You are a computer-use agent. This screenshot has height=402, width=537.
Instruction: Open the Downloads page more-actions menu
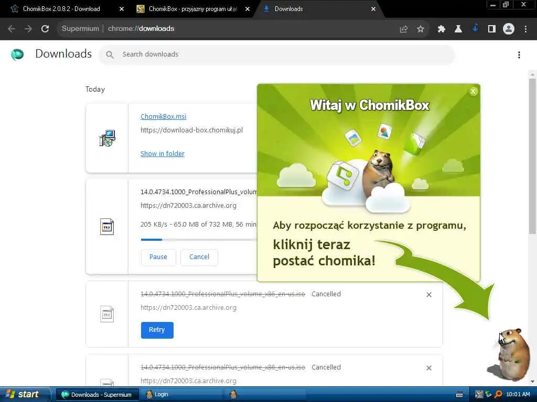(x=519, y=54)
